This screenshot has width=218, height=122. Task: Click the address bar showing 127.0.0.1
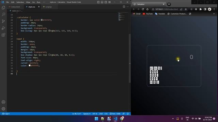(x=167, y=9)
